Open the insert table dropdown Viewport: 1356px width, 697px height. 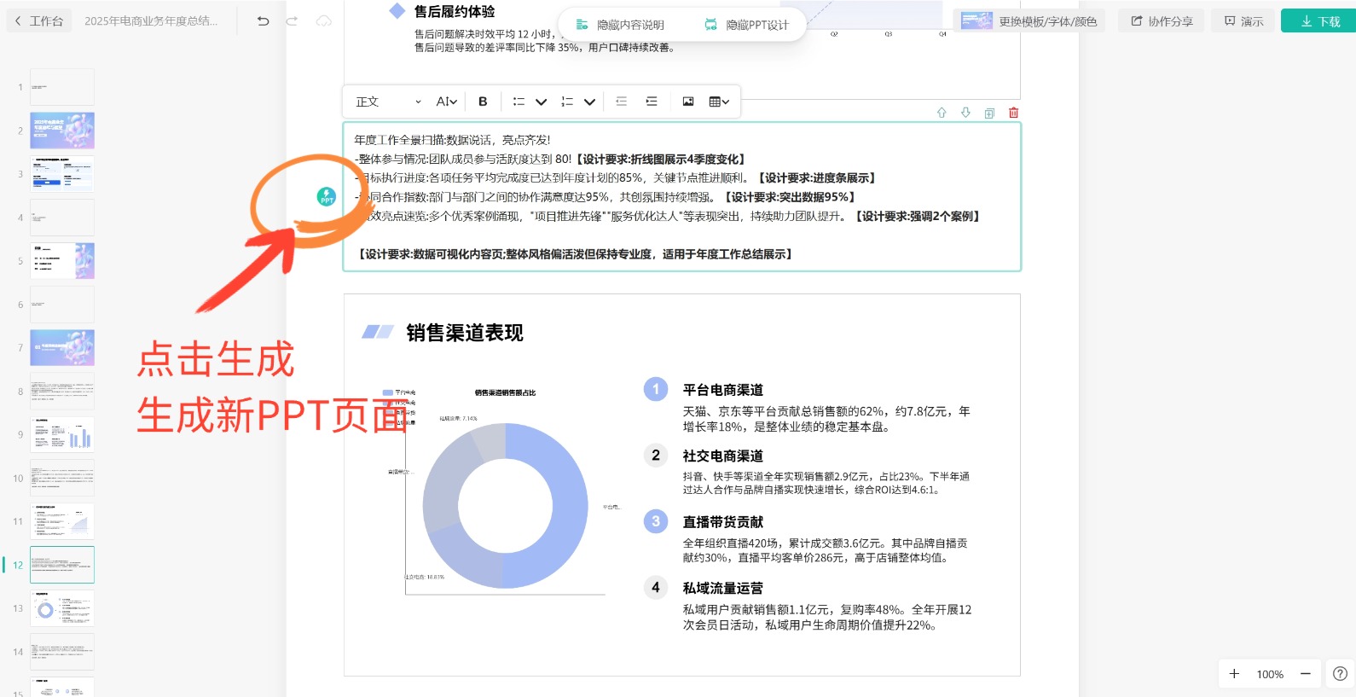[x=720, y=102]
